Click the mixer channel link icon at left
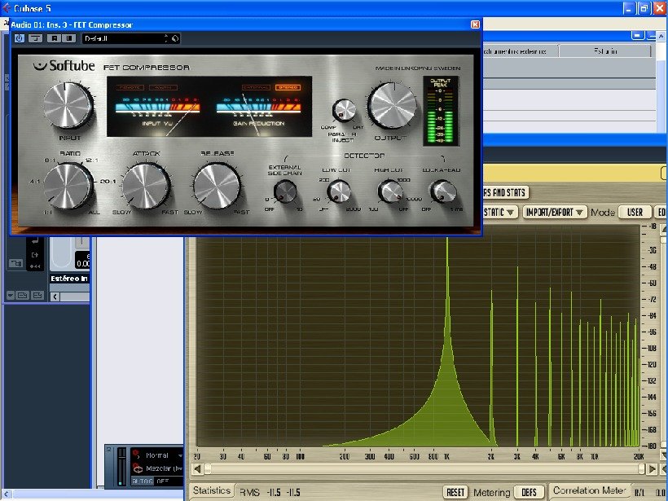The image size is (668, 501). click(15, 263)
